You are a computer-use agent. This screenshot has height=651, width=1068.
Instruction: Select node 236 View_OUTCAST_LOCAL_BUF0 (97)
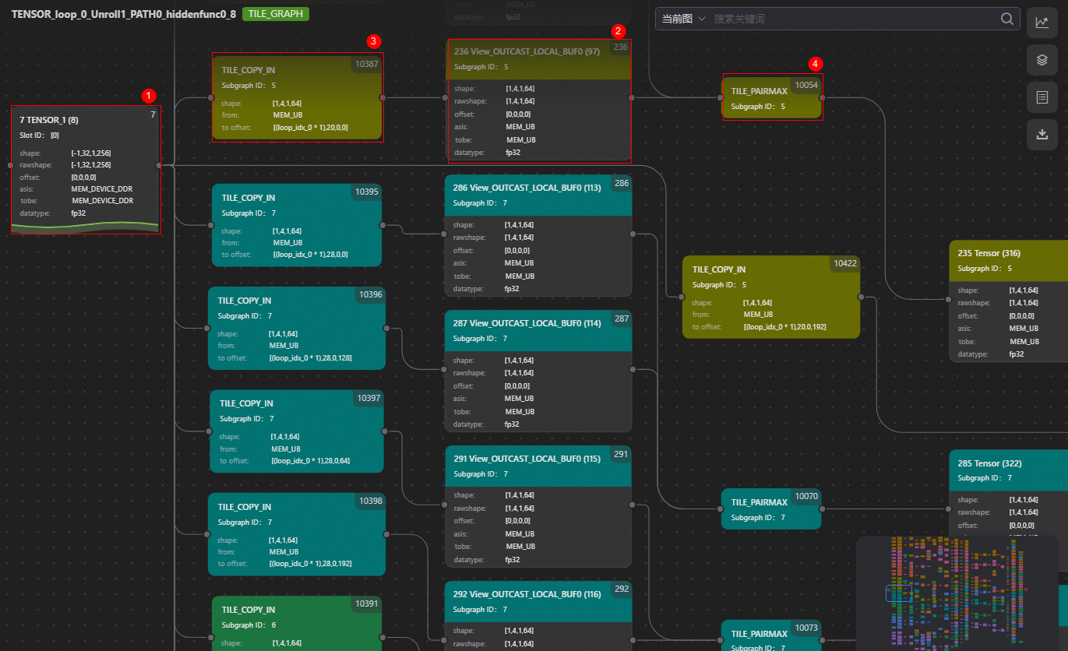(x=538, y=100)
